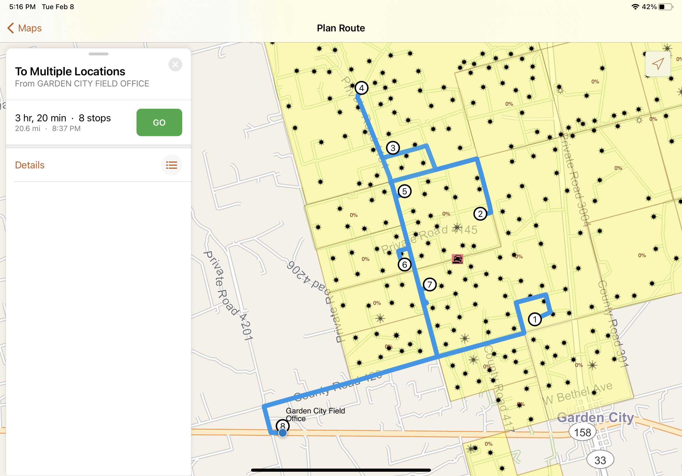The height and width of the screenshot is (476, 682).
Task: Select stop marker number 2
Action: coord(480,214)
